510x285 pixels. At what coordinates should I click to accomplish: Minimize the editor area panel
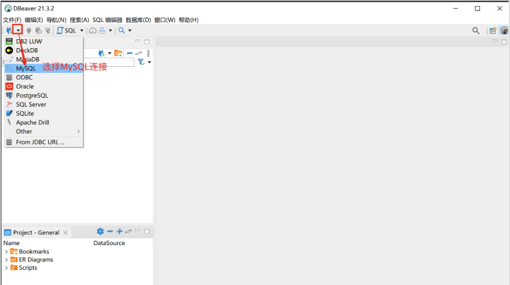(x=495, y=41)
